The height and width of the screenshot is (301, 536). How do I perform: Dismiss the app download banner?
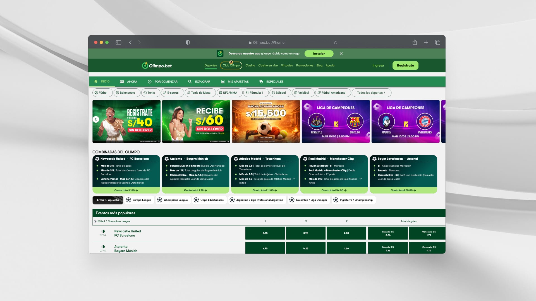click(x=341, y=54)
